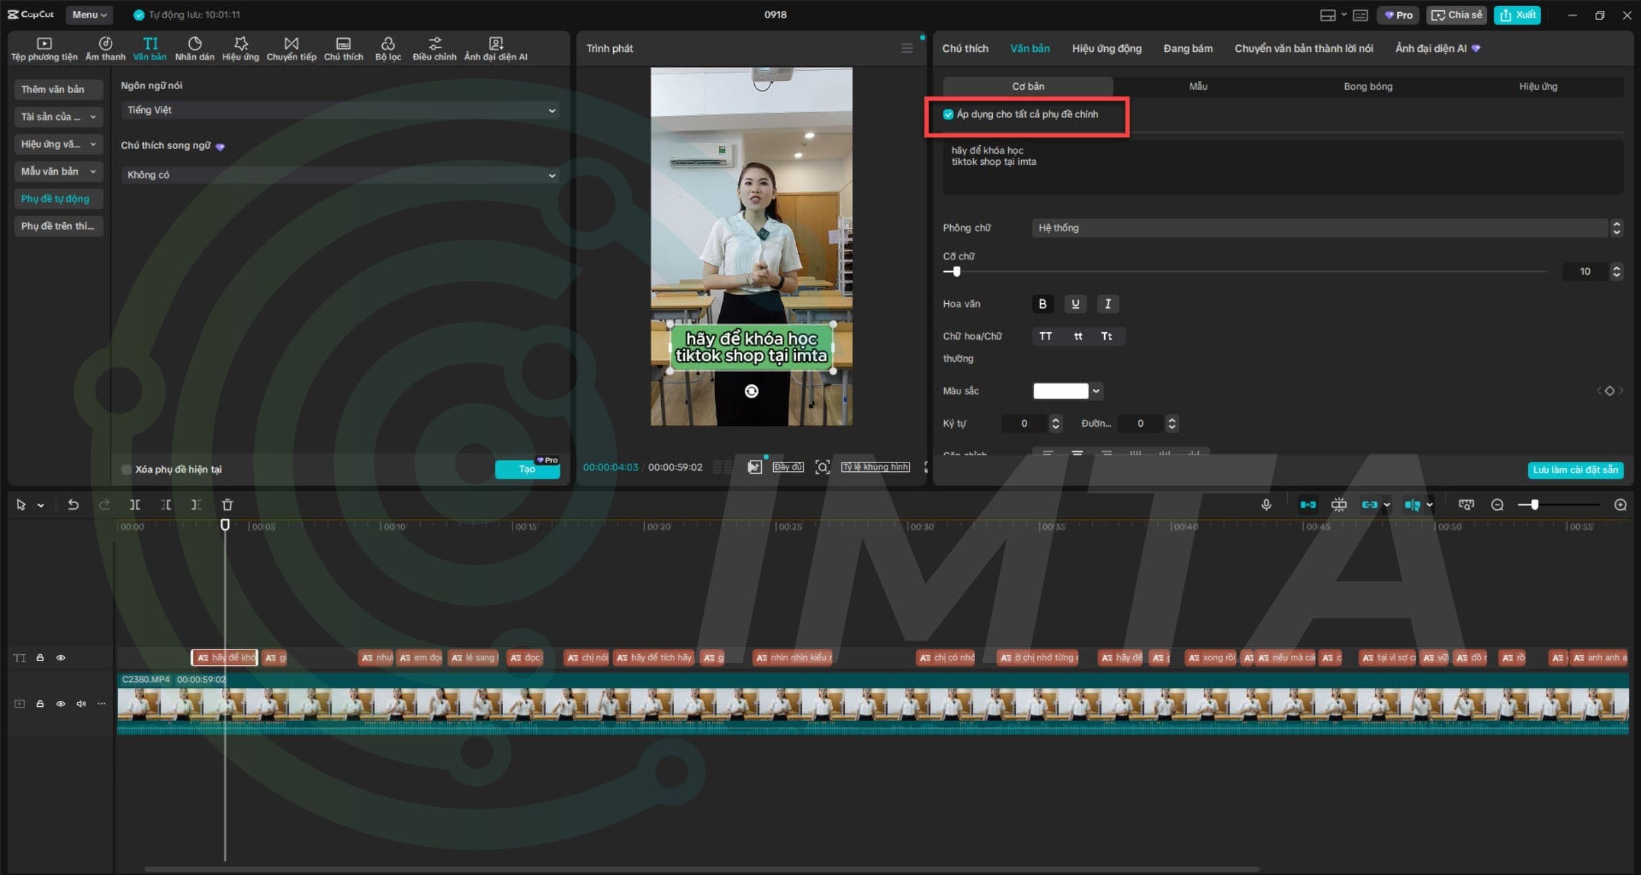Open the Không có bilingual caption dropdown
1641x875 pixels.
tap(341, 175)
